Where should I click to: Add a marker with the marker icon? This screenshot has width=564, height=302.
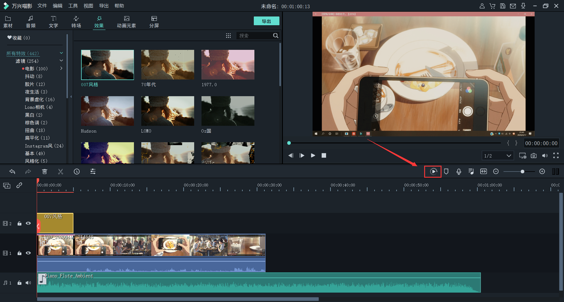[x=446, y=172]
